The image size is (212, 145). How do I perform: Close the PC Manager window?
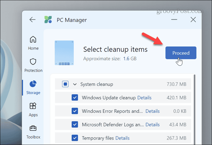pyautogui.click(x=193, y=20)
